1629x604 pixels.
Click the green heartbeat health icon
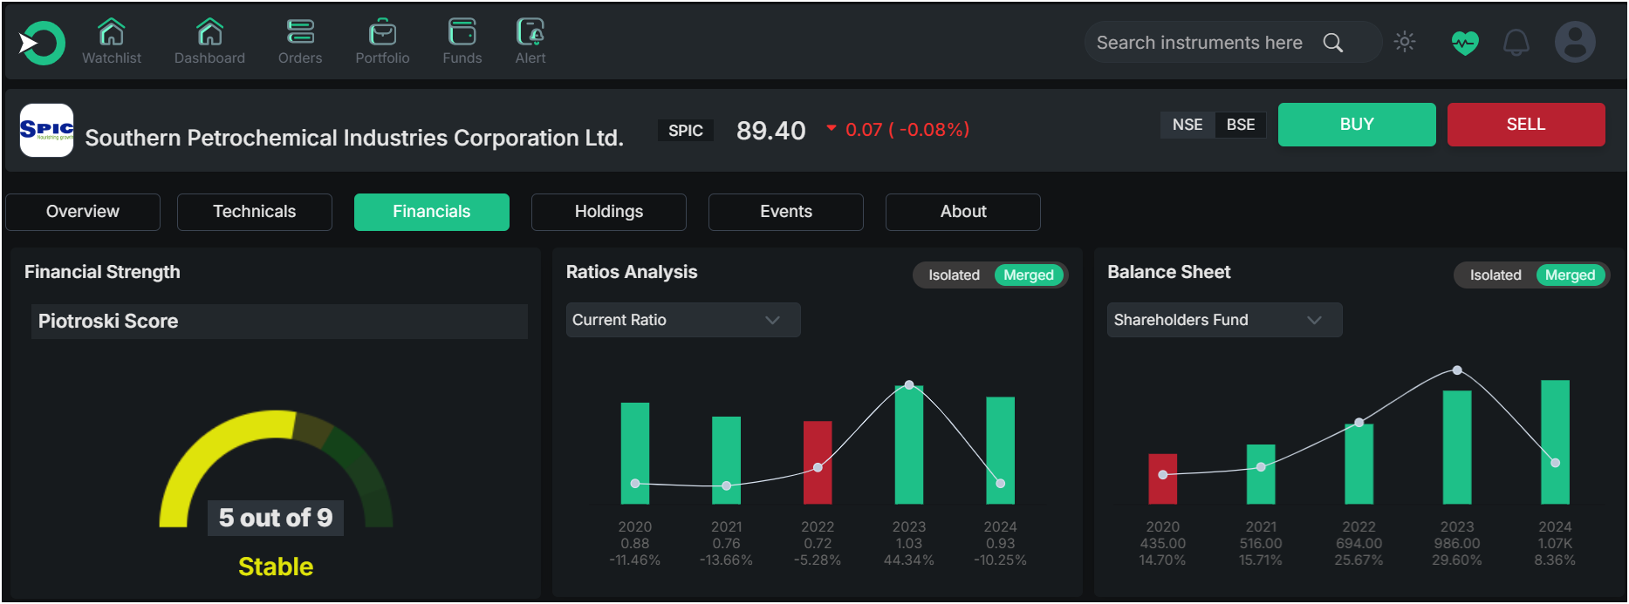(x=1465, y=43)
